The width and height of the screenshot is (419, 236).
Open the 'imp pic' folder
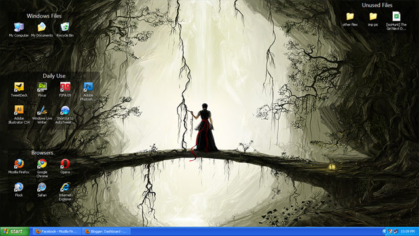[373, 19]
